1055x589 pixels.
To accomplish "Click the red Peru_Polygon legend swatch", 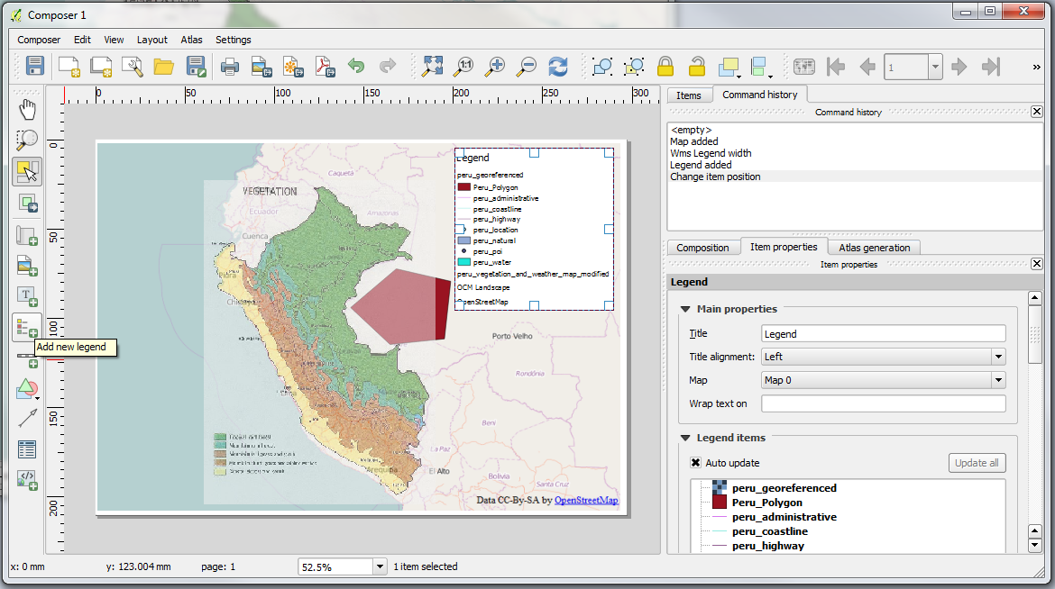I will click(x=464, y=187).
